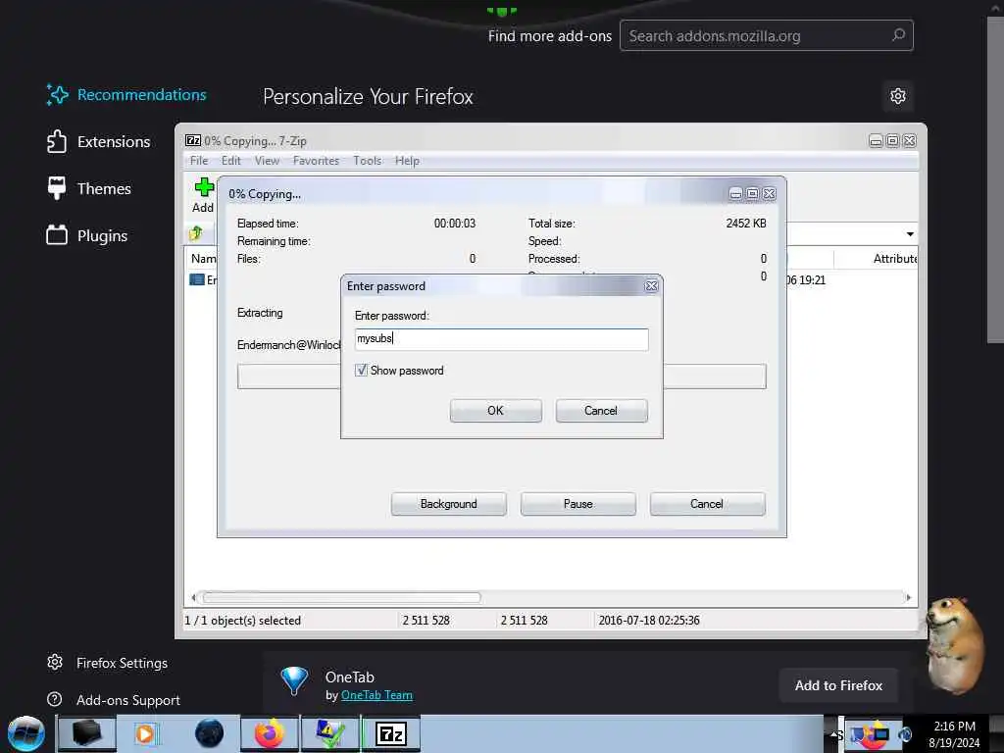Click the Name column header in 7-Zip

203,259
